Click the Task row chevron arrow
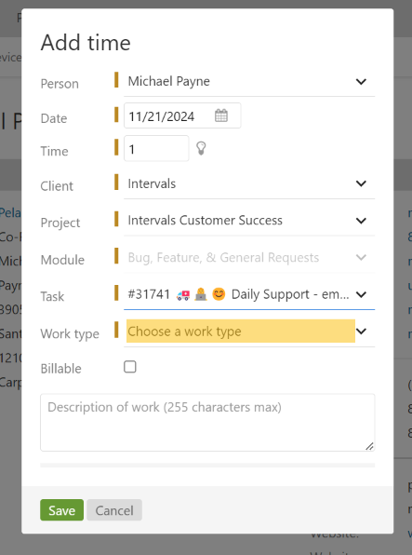Screen dimensions: 412x555 [x=361, y=294]
